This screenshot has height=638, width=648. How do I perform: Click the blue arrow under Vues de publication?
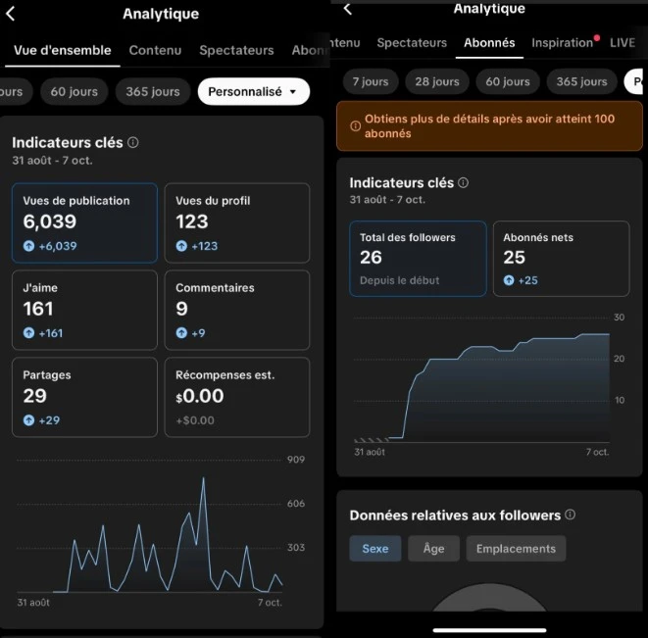[x=29, y=246]
